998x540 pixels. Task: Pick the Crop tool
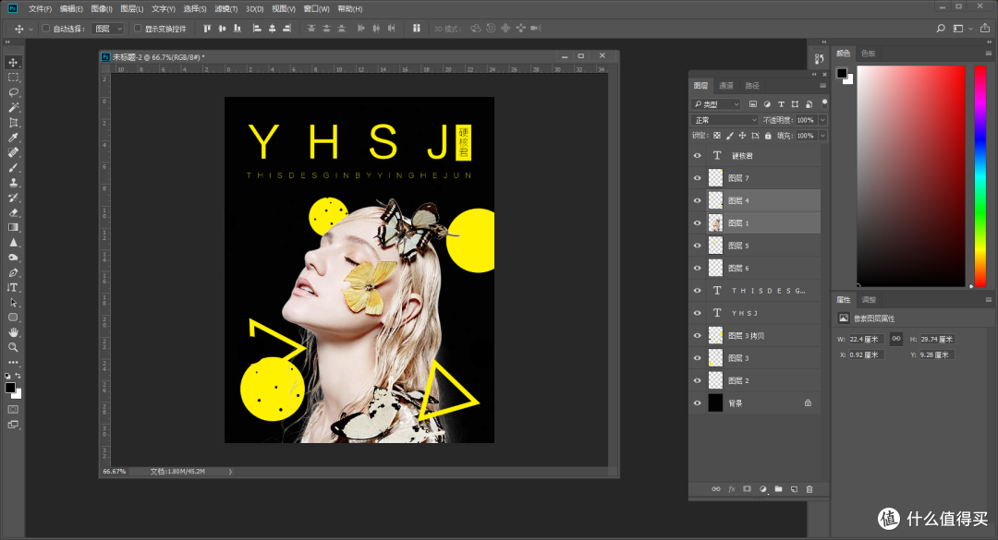click(x=13, y=123)
